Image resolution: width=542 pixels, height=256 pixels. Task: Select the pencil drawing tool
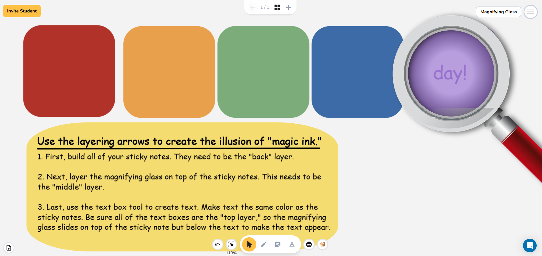coord(264,244)
